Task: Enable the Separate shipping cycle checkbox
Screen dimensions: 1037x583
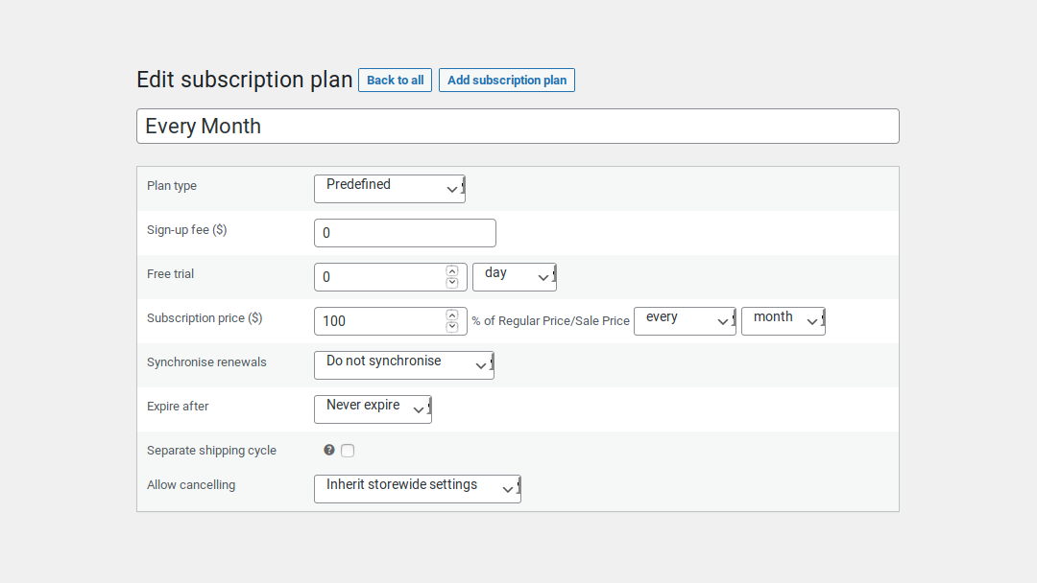Action: (348, 450)
